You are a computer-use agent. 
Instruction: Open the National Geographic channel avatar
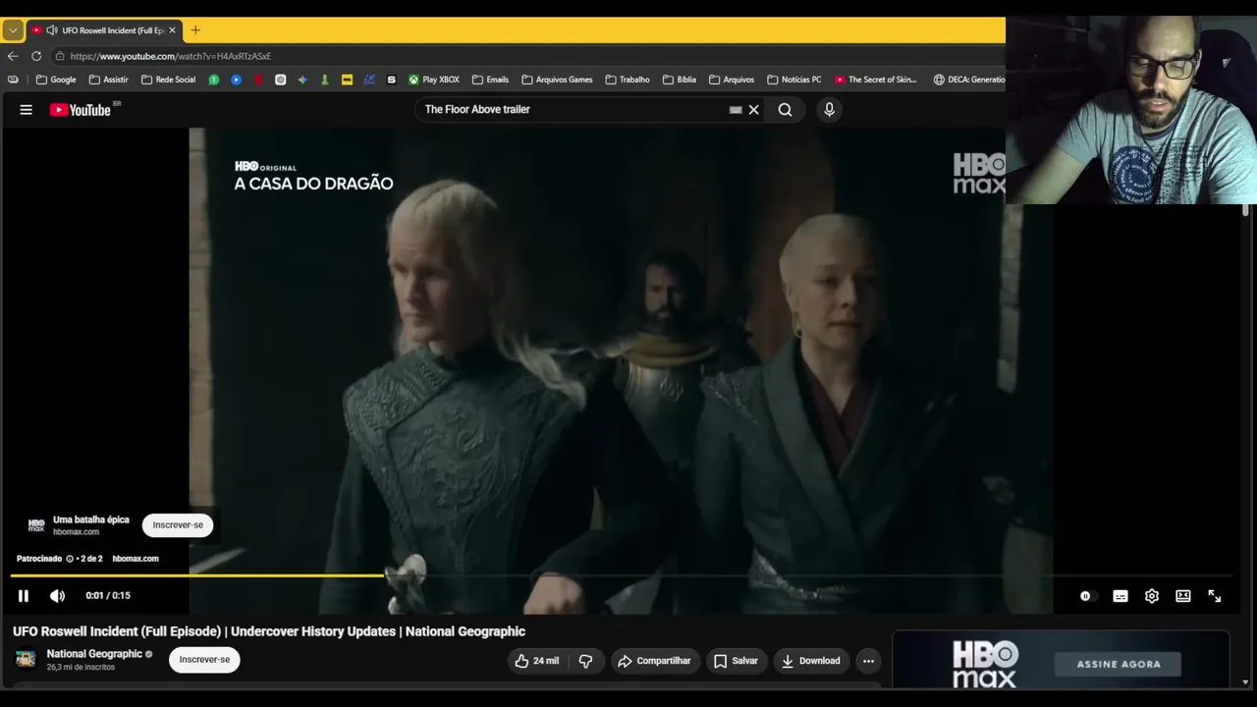26,659
